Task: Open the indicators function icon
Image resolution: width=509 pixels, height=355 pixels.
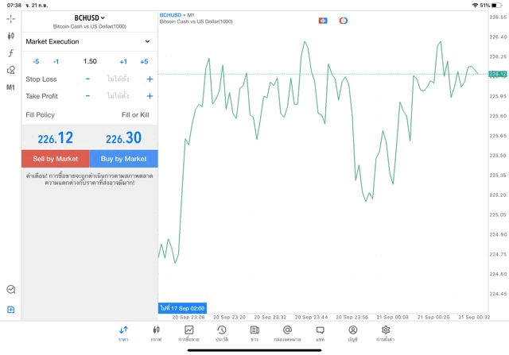Action: pyautogui.click(x=10, y=53)
